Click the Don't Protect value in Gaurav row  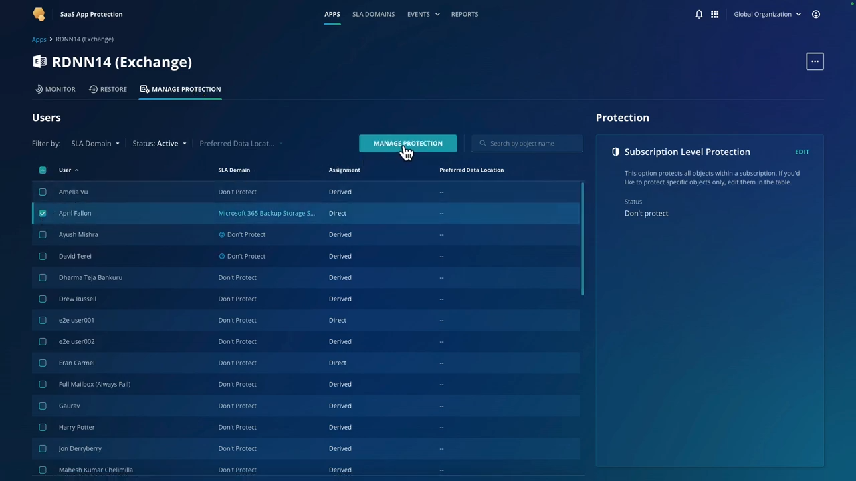(x=237, y=406)
